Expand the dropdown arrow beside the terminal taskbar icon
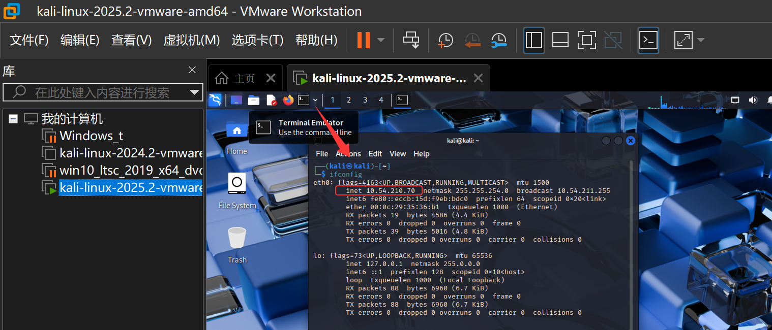The height and width of the screenshot is (330, 772). [315, 100]
